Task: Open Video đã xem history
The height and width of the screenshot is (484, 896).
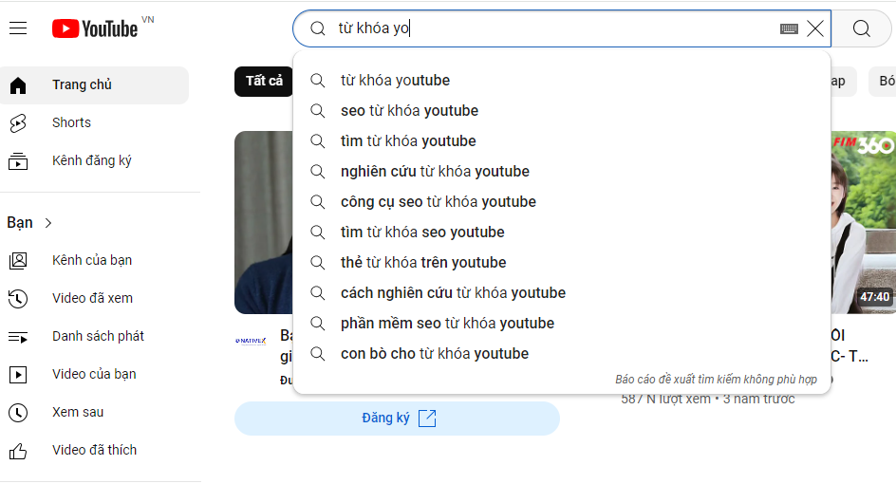Action: [92, 298]
